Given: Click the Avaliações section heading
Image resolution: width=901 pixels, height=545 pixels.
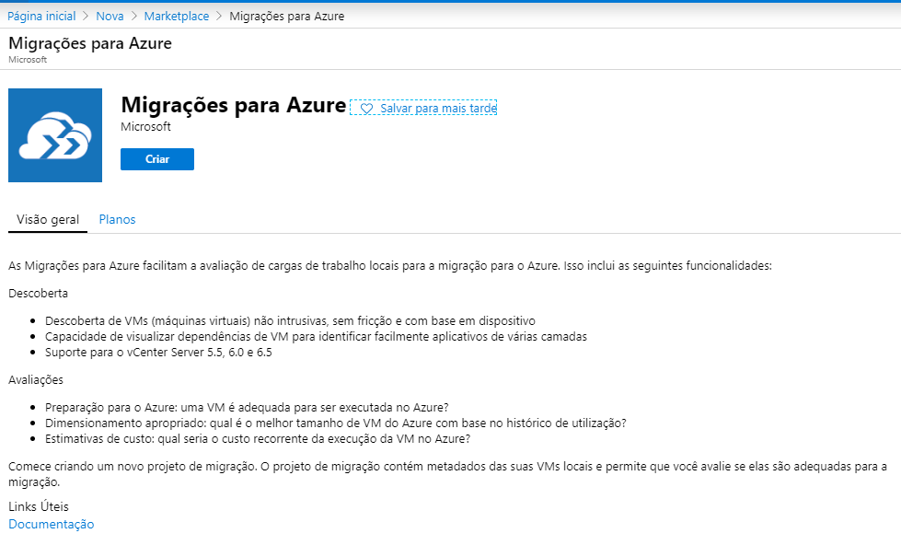Looking at the screenshot, I should tap(36, 379).
